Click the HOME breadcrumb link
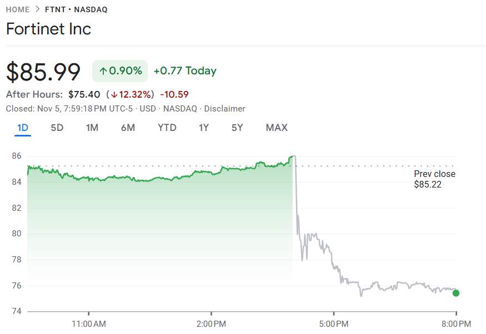The width and height of the screenshot is (486, 334). tap(18, 9)
